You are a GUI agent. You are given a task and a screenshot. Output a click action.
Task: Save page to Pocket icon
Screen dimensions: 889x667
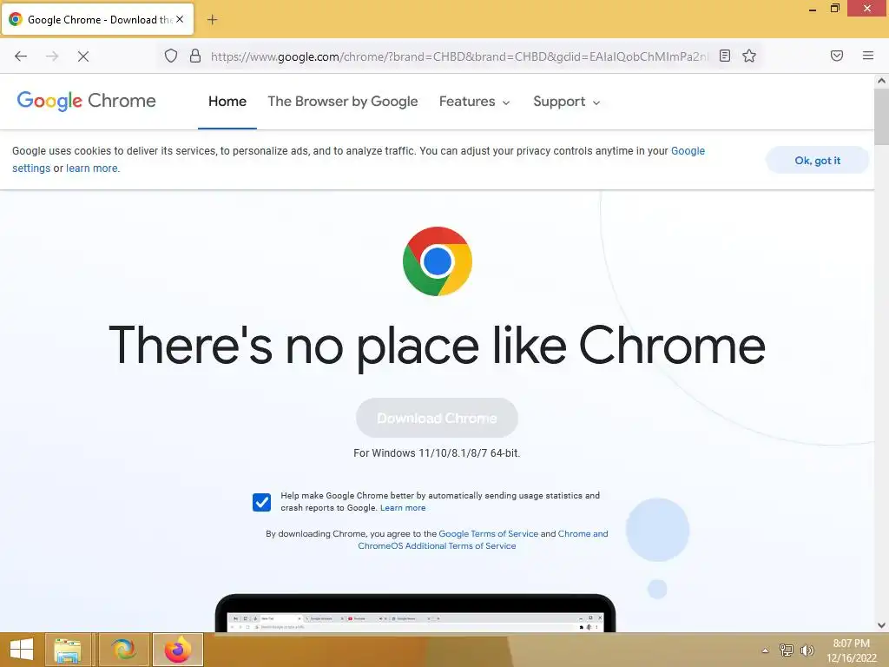(x=837, y=56)
